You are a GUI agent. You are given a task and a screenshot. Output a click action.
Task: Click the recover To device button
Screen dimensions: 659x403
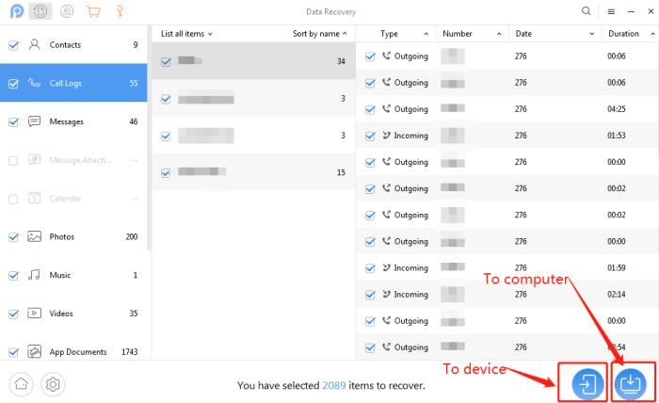coord(586,383)
